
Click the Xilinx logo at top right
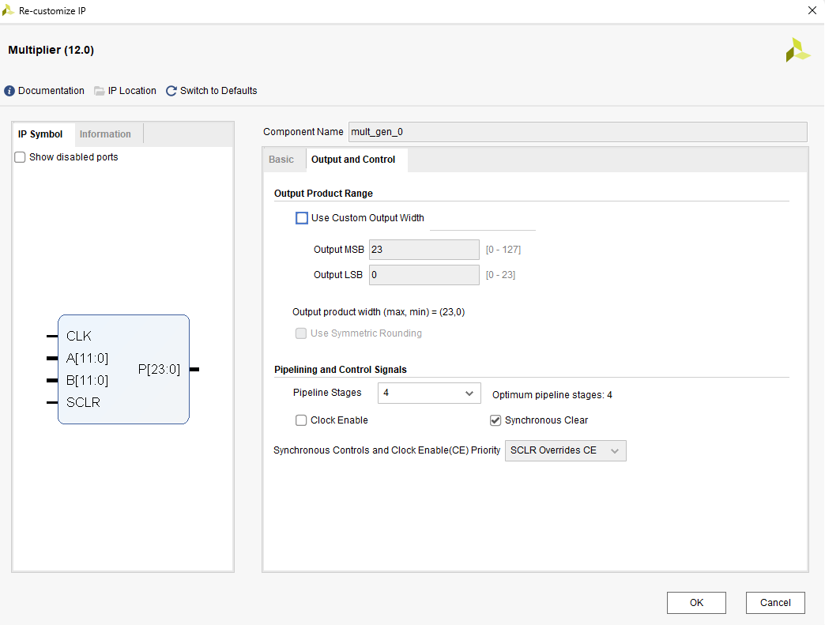(x=797, y=50)
